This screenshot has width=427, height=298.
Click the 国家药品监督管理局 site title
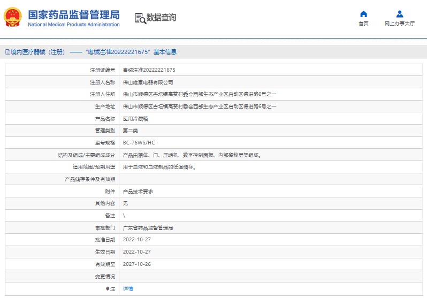tap(73, 14)
